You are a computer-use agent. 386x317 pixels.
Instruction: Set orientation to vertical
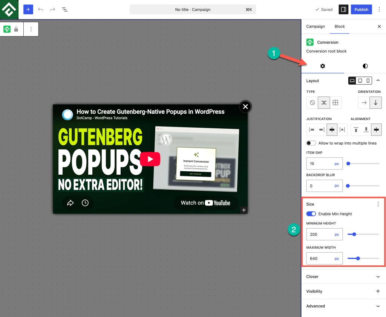tap(376, 102)
